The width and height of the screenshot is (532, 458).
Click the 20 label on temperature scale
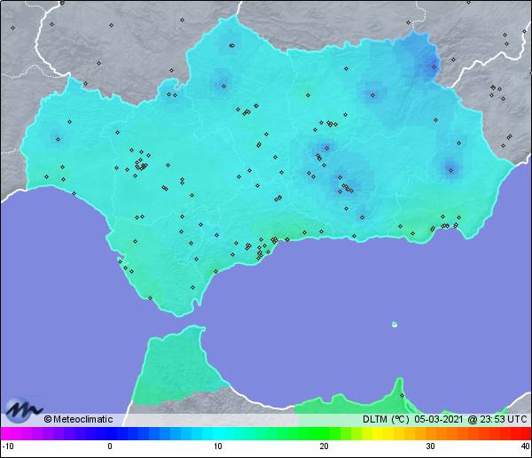click(324, 446)
